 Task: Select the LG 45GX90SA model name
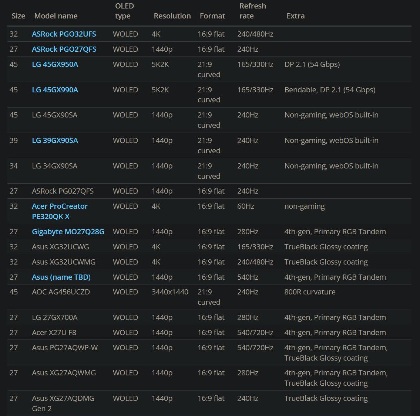pos(55,115)
